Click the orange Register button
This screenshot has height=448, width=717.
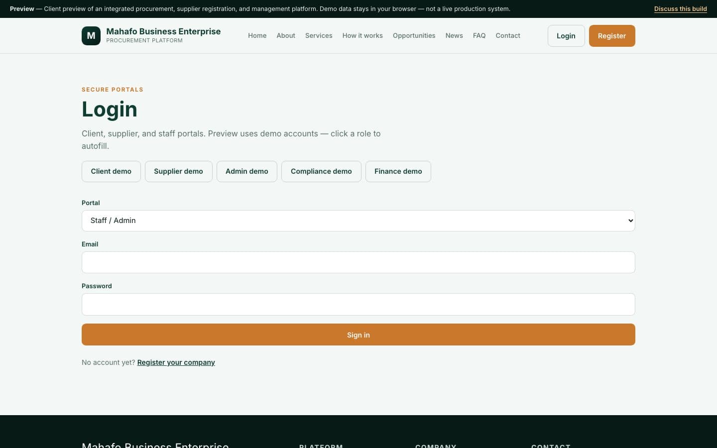point(612,36)
